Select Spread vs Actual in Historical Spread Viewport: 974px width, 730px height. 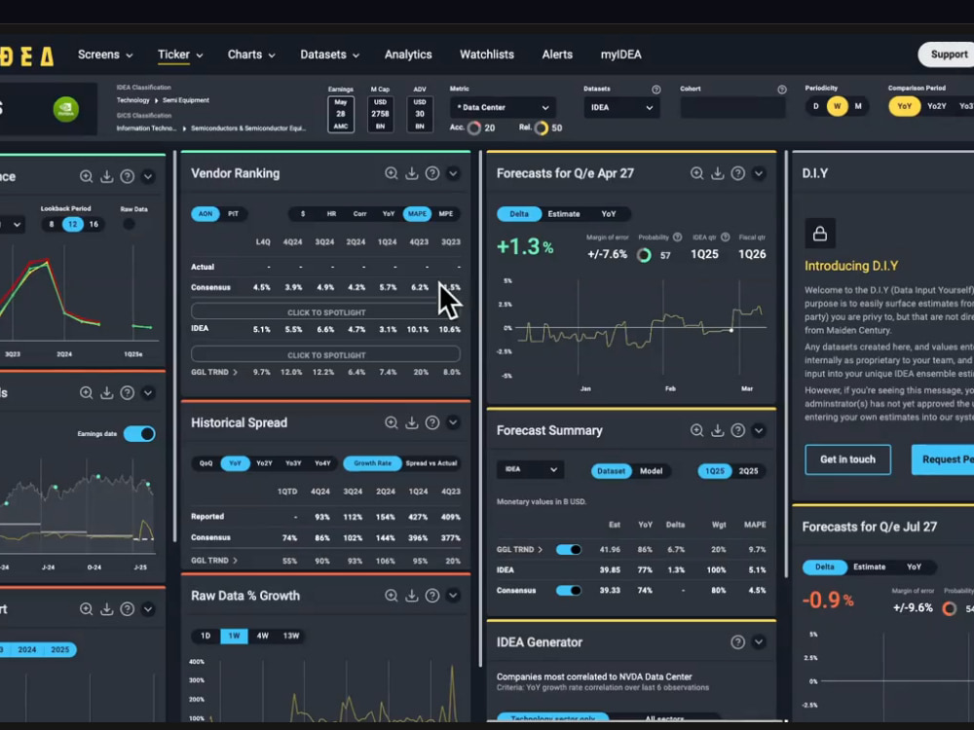tap(431, 463)
